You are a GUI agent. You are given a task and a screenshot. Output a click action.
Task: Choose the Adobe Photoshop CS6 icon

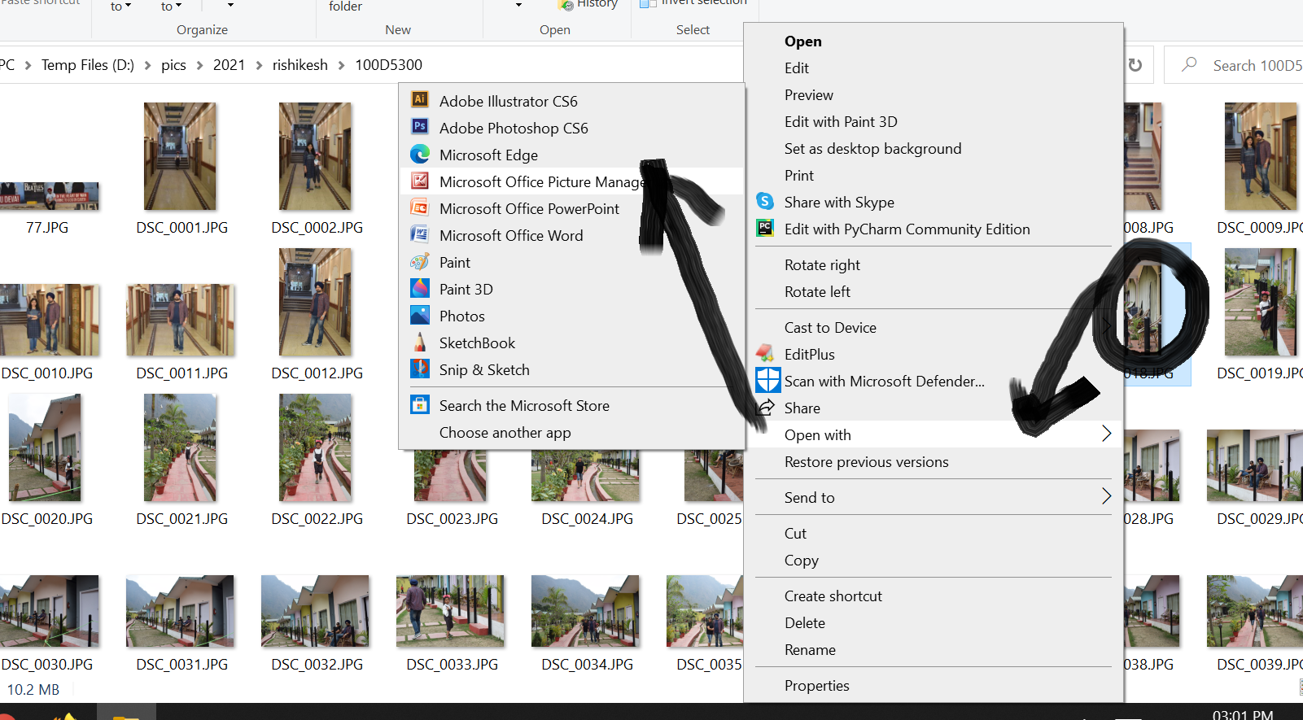[x=420, y=127]
